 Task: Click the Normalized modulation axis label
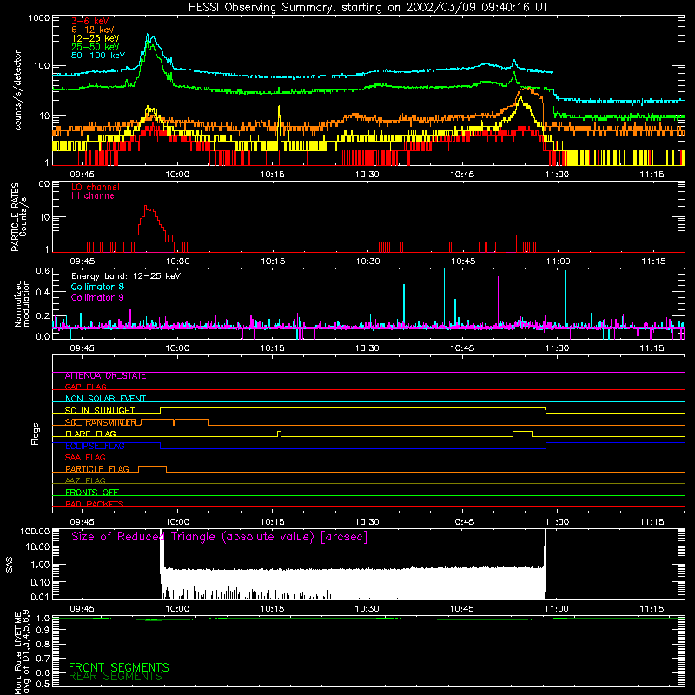[22, 303]
